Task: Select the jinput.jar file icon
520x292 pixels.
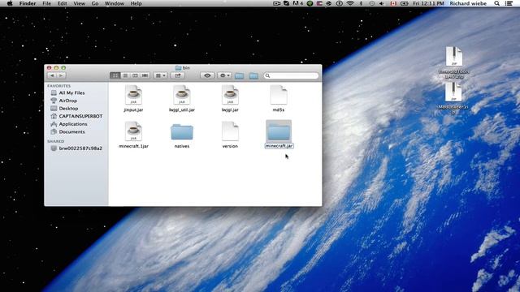Action: pyautogui.click(x=133, y=96)
